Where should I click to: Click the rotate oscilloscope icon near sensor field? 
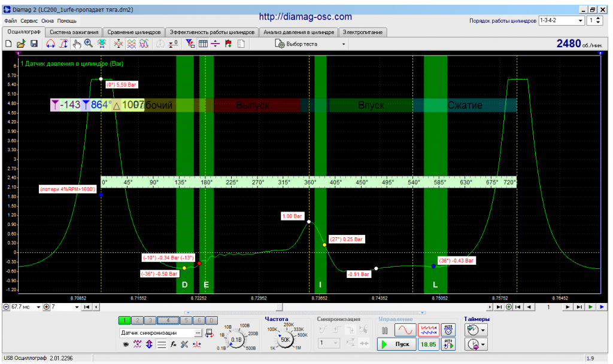(210, 333)
